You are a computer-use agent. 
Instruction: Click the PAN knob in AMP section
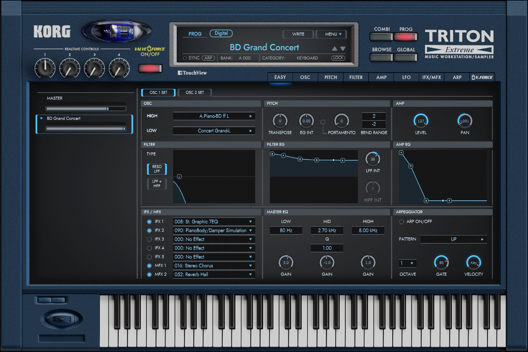[x=465, y=122]
